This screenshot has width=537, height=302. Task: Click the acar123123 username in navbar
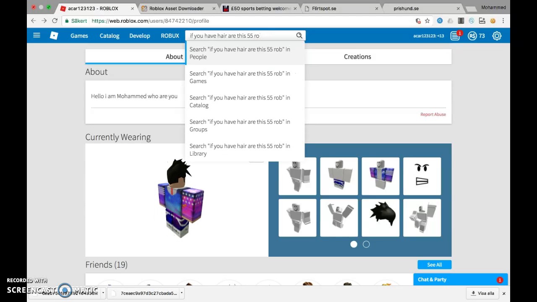428,36
